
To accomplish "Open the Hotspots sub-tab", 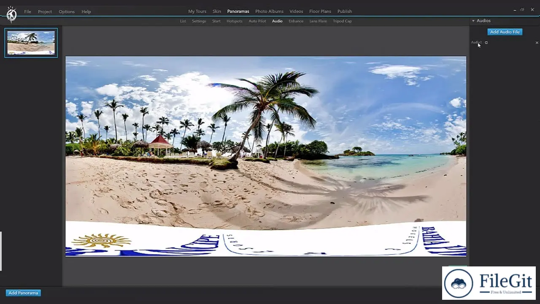I will click(235, 21).
